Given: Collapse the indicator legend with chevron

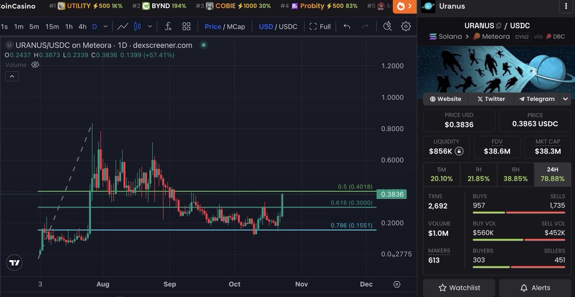Looking at the screenshot, I should [x=12, y=76].
